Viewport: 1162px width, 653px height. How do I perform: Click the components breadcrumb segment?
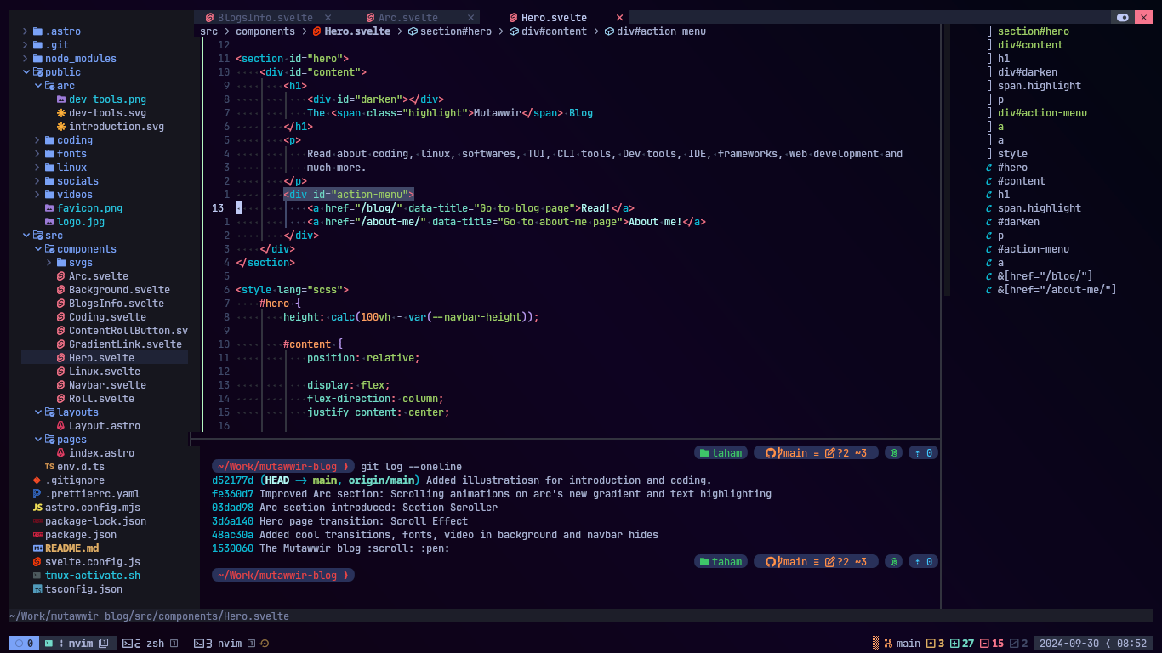point(265,31)
